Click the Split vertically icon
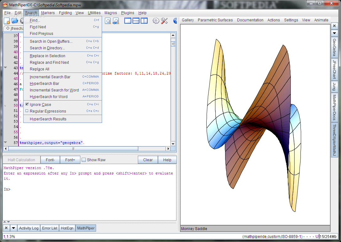 click(x=144, y=21)
